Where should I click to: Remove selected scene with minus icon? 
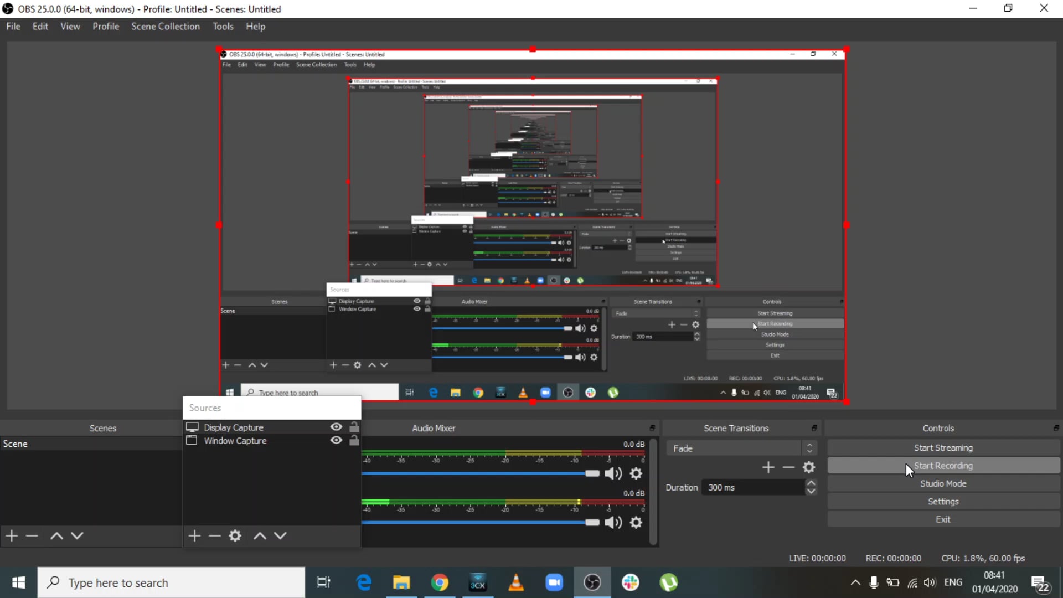32,535
